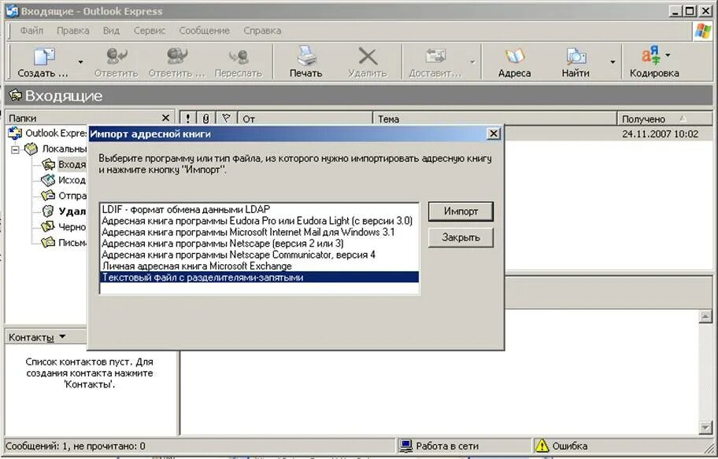
Task: Sort by priority exclamation column
Action: (x=187, y=119)
